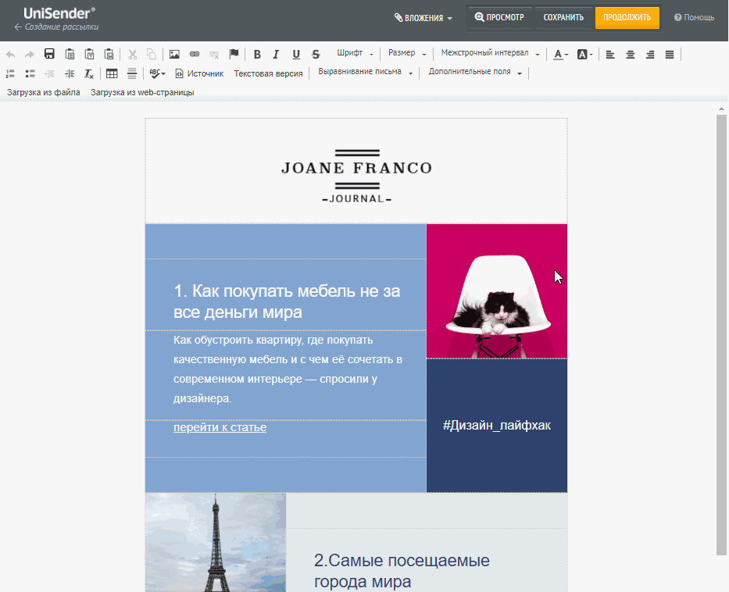Open the Помощь help link
729x592 pixels.
click(694, 18)
